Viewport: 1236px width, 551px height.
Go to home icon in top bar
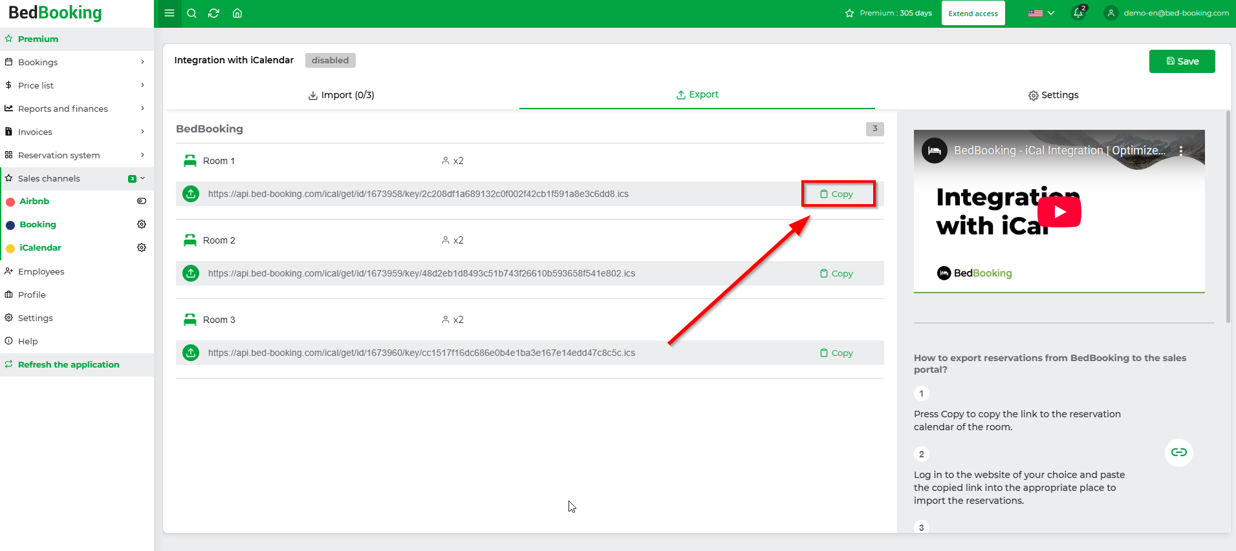(x=237, y=13)
